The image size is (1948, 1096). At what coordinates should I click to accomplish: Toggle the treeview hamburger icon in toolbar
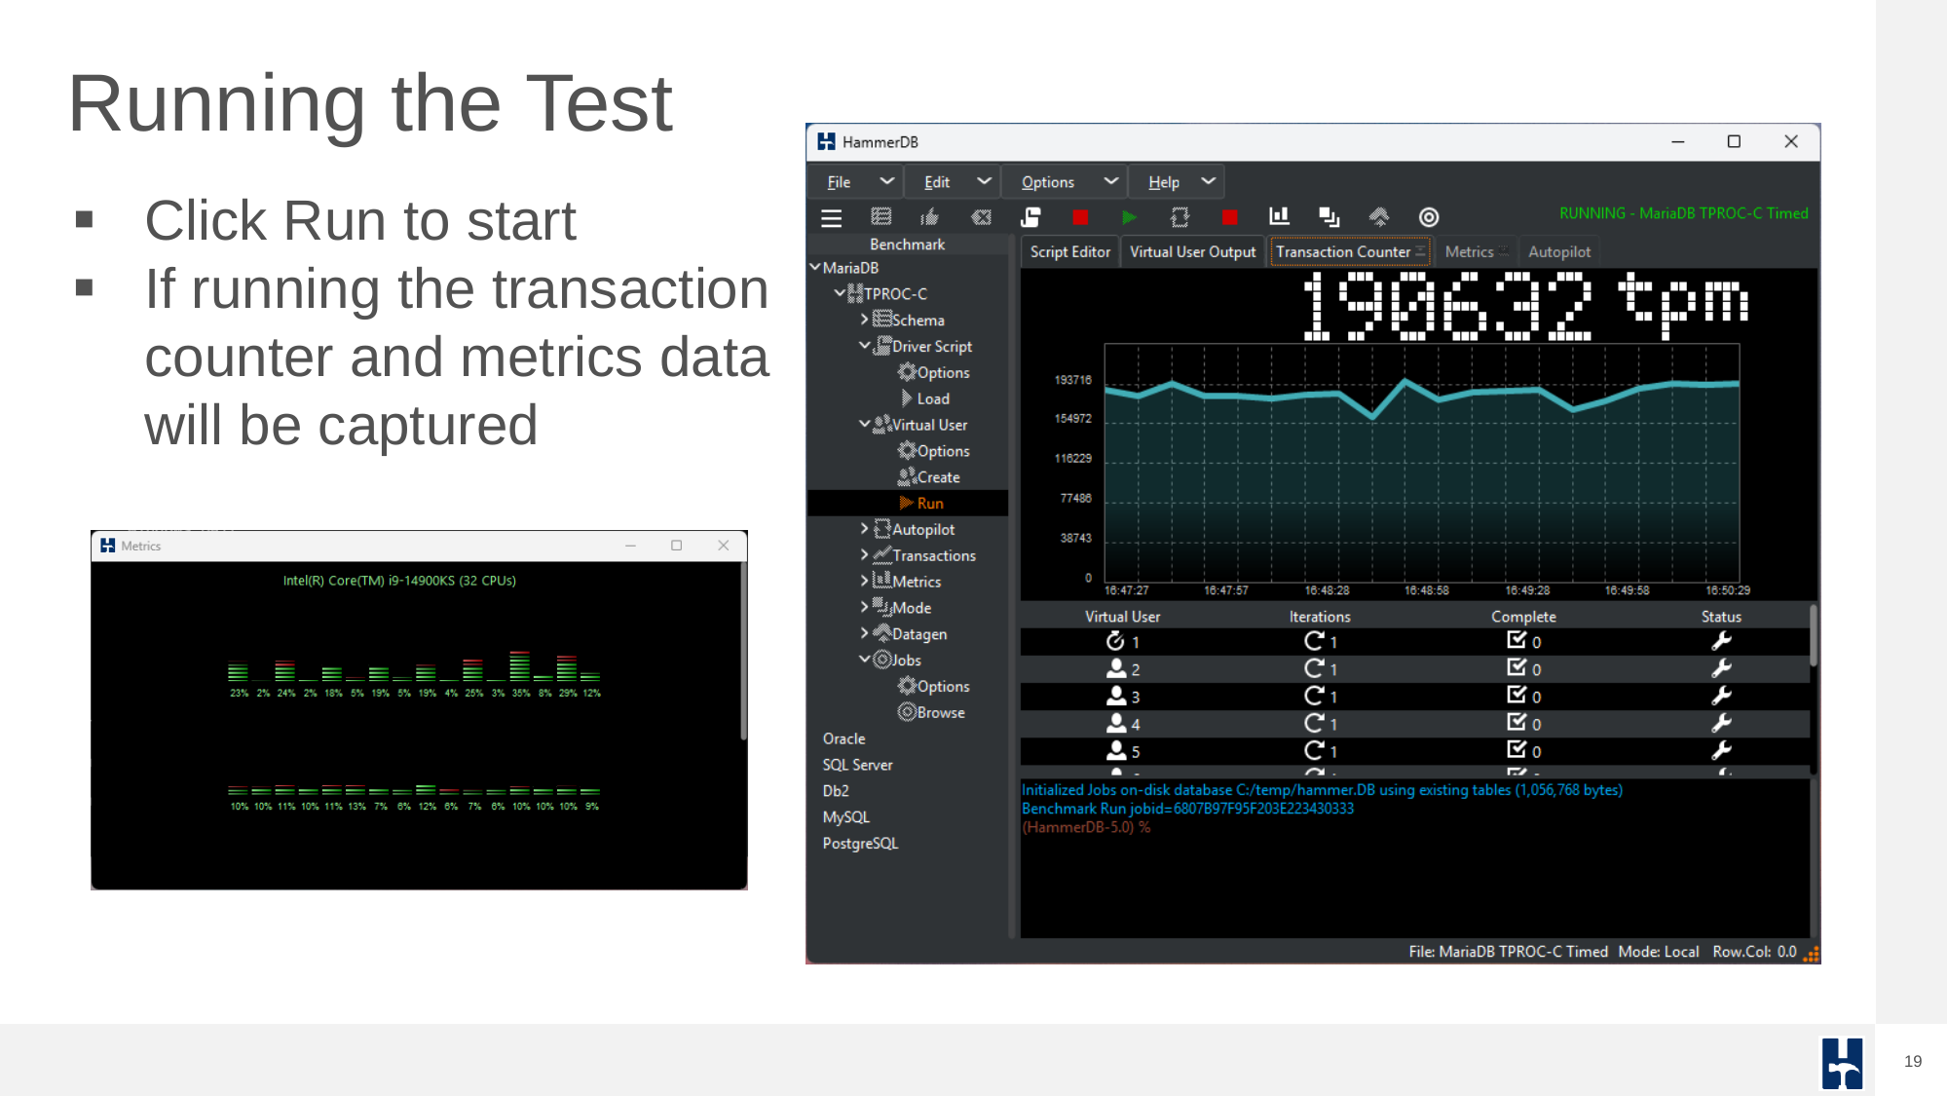(831, 217)
